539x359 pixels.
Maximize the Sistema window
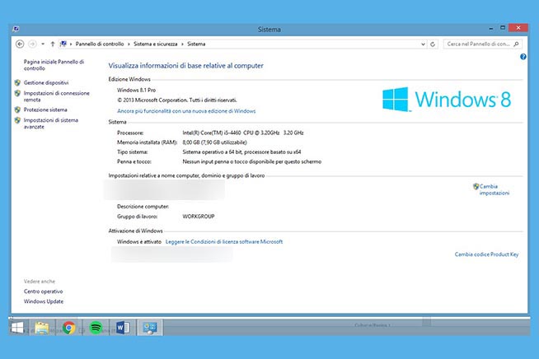point(503,28)
